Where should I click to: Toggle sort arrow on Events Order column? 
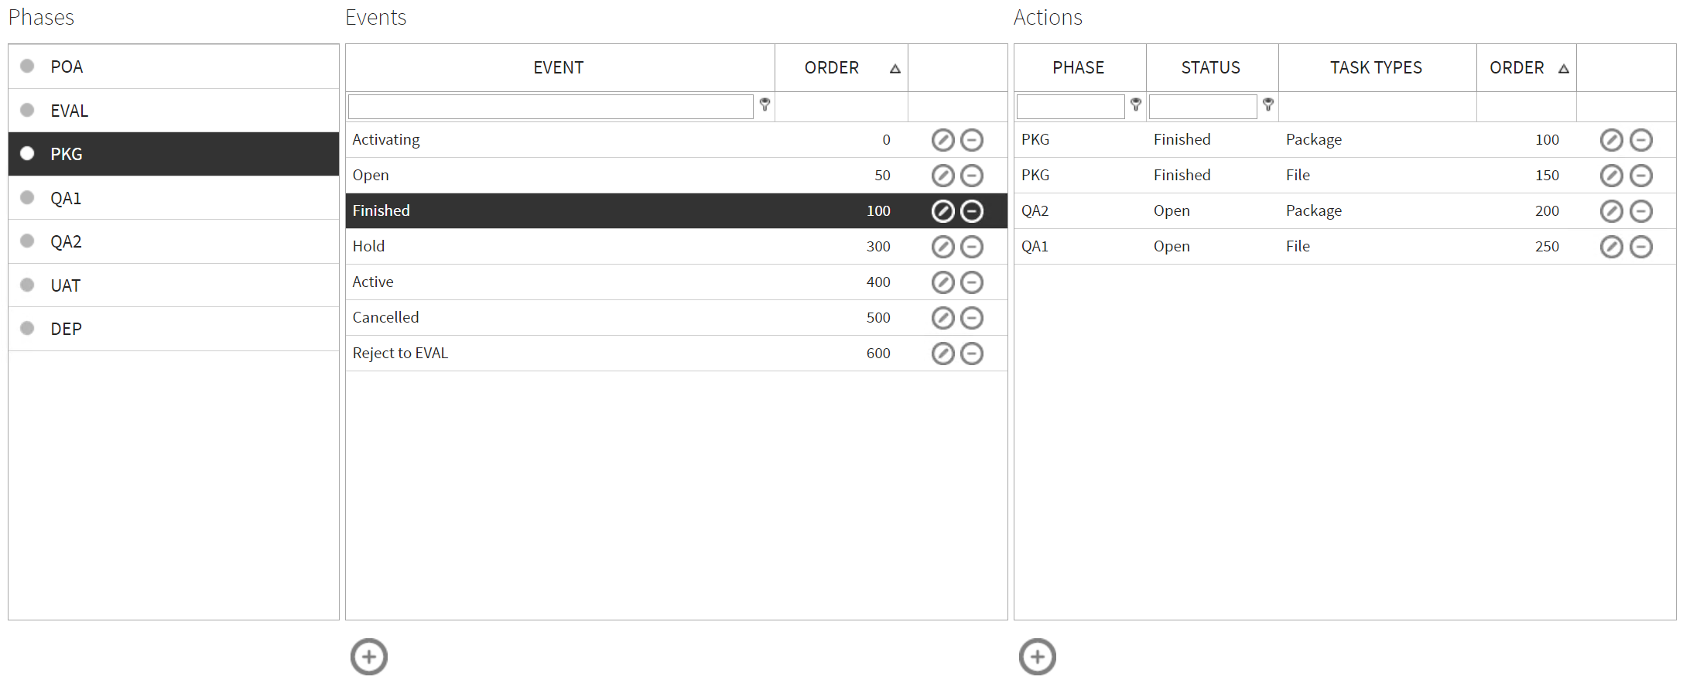[895, 69]
